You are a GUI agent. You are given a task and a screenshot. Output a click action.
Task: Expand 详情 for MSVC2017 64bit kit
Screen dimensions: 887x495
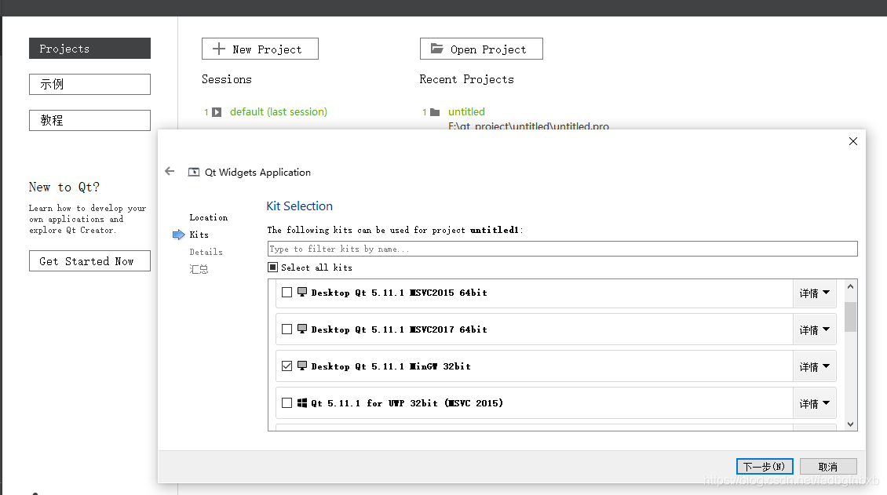(814, 330)
